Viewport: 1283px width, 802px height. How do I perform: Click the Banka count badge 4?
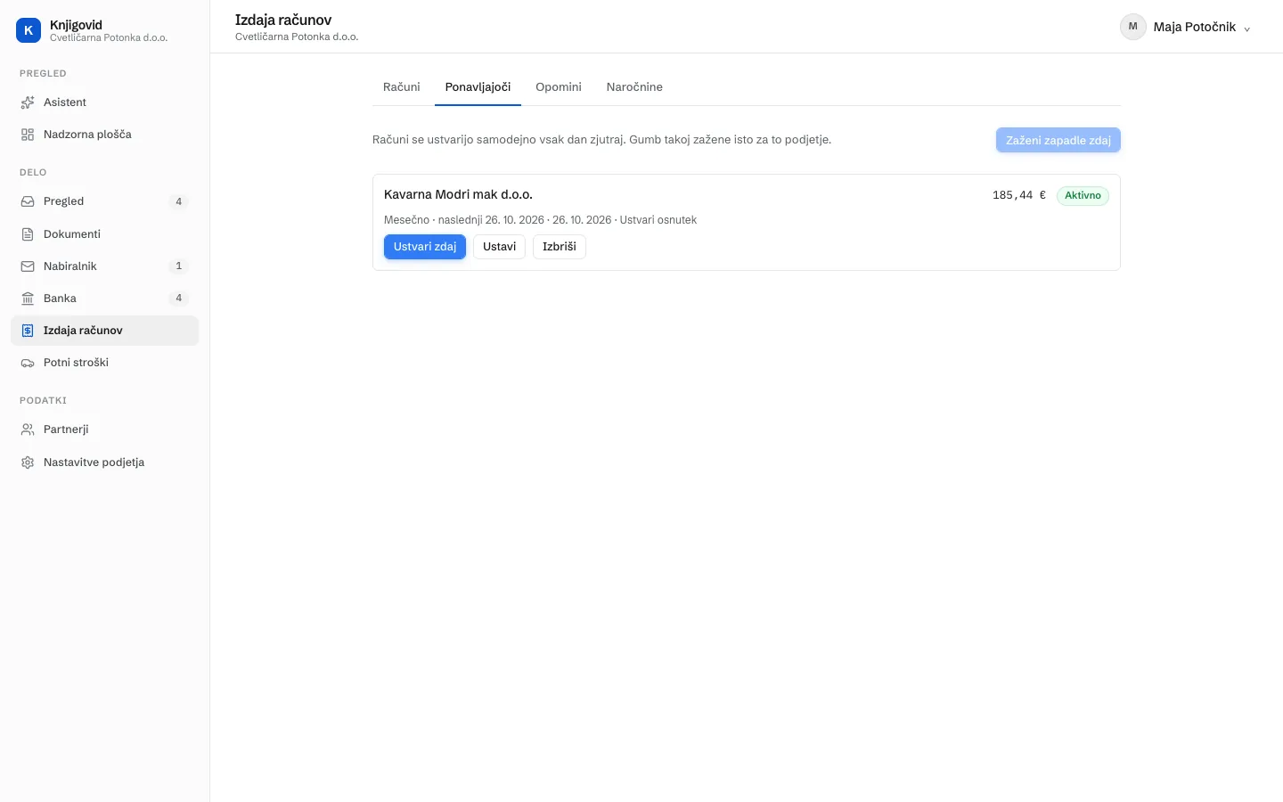pos(179,299)
